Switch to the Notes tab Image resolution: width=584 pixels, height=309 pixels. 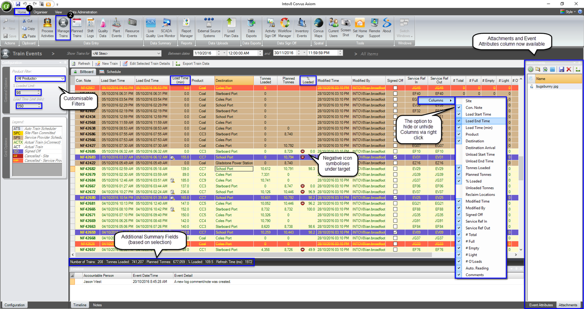click(97, 305)
